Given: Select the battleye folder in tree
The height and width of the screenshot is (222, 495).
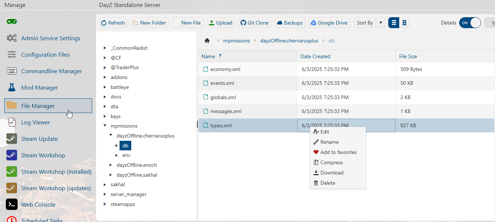Looking at the screenshot, I should pyautogui.click(x=120, y=87).
